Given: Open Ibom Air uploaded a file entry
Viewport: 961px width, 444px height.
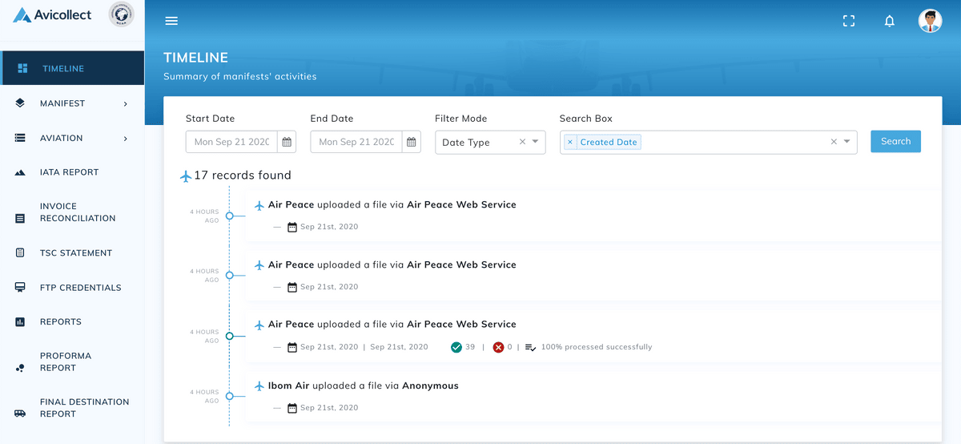Looking at the screenshot, I should click(x=593, y=396).
